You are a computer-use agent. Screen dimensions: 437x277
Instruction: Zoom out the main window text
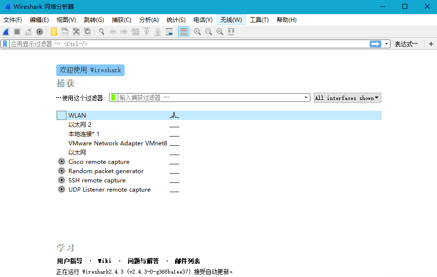click(208, 32)
